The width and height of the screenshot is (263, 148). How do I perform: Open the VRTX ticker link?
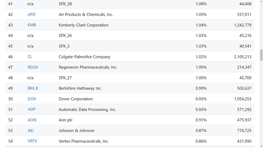tap(32, 141)
